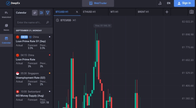
Task: Open the calendar filter funnel
Action: pyautogui.click(x=48, y=13)
